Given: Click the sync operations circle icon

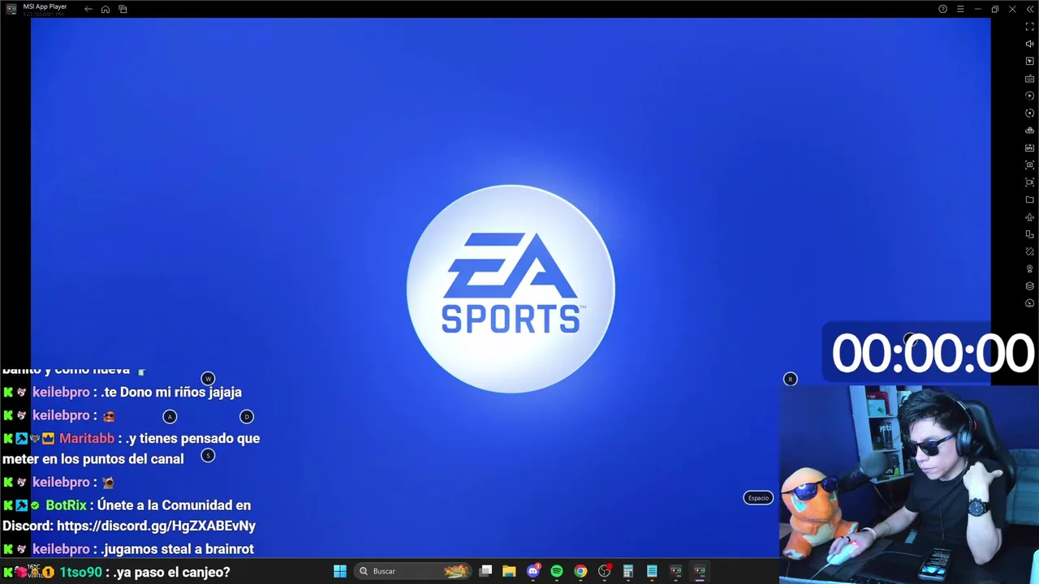Looking at the screenshot, I should tap(1030, 113).
